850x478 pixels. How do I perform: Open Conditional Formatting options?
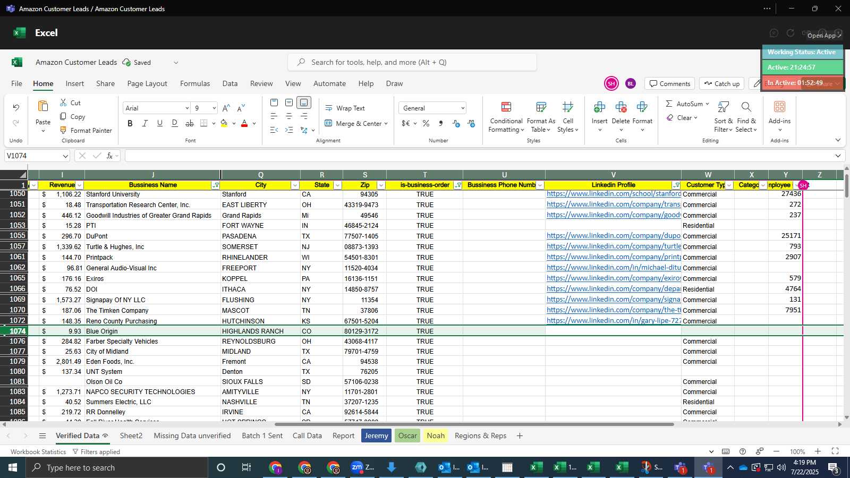[x=506, y=117]
